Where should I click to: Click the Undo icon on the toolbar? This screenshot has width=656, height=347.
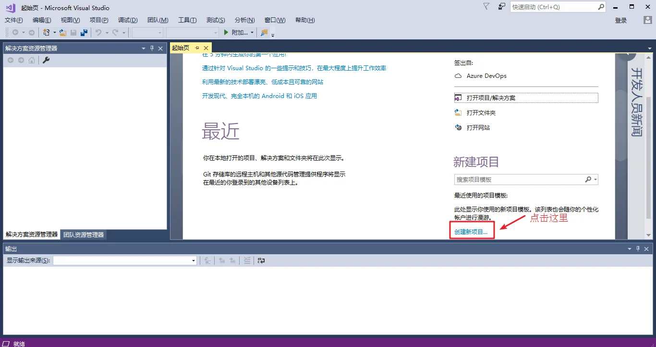point(97,32)
